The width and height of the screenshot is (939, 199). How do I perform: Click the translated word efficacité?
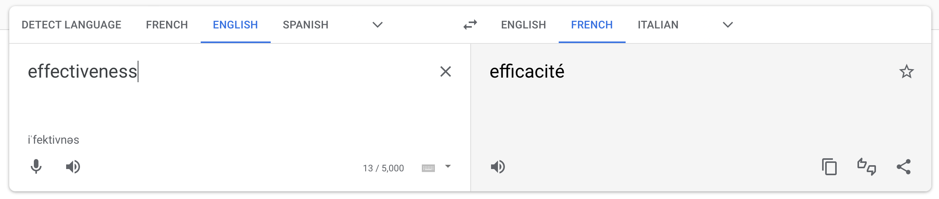click(527, 71)
